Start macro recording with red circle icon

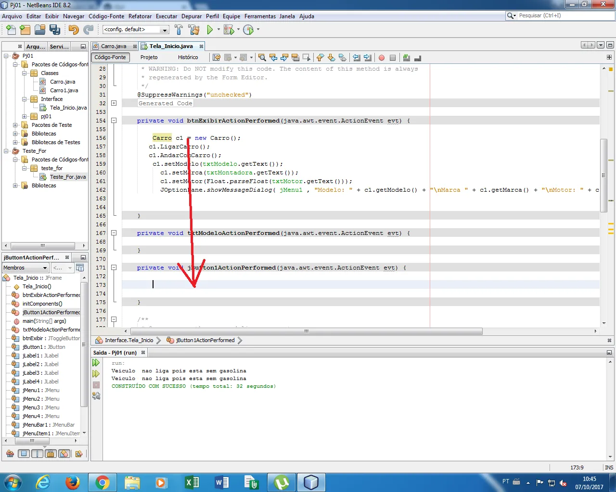[382, 58]
